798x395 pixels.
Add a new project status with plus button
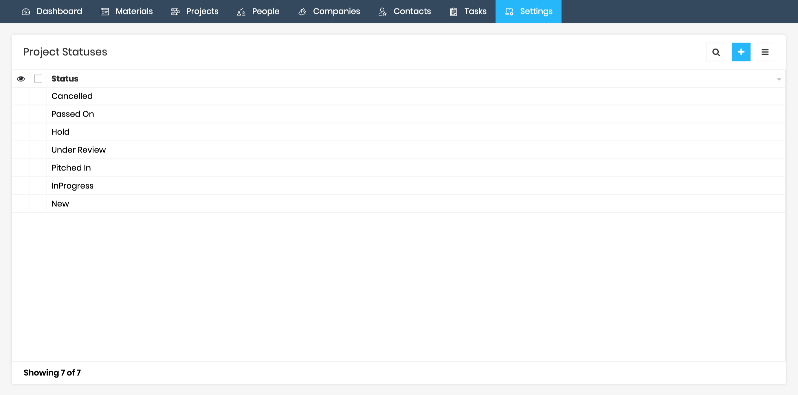741,52
